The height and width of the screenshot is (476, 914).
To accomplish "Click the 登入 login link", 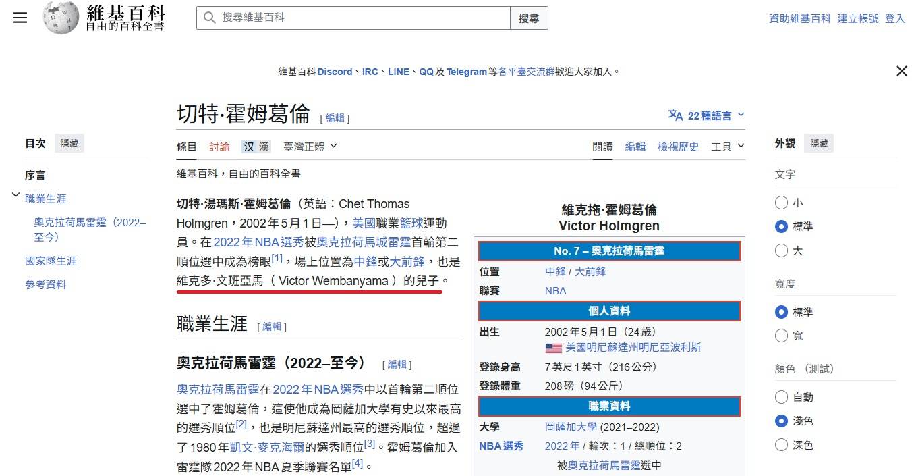I will [x=895, y=18].
